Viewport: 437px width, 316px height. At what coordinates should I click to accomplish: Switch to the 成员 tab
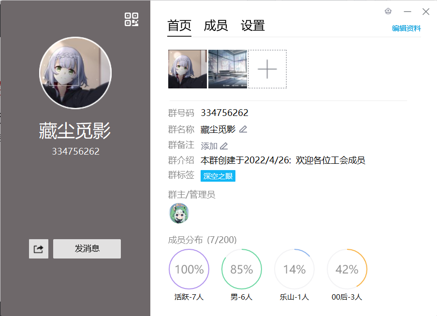click(216, 26)
